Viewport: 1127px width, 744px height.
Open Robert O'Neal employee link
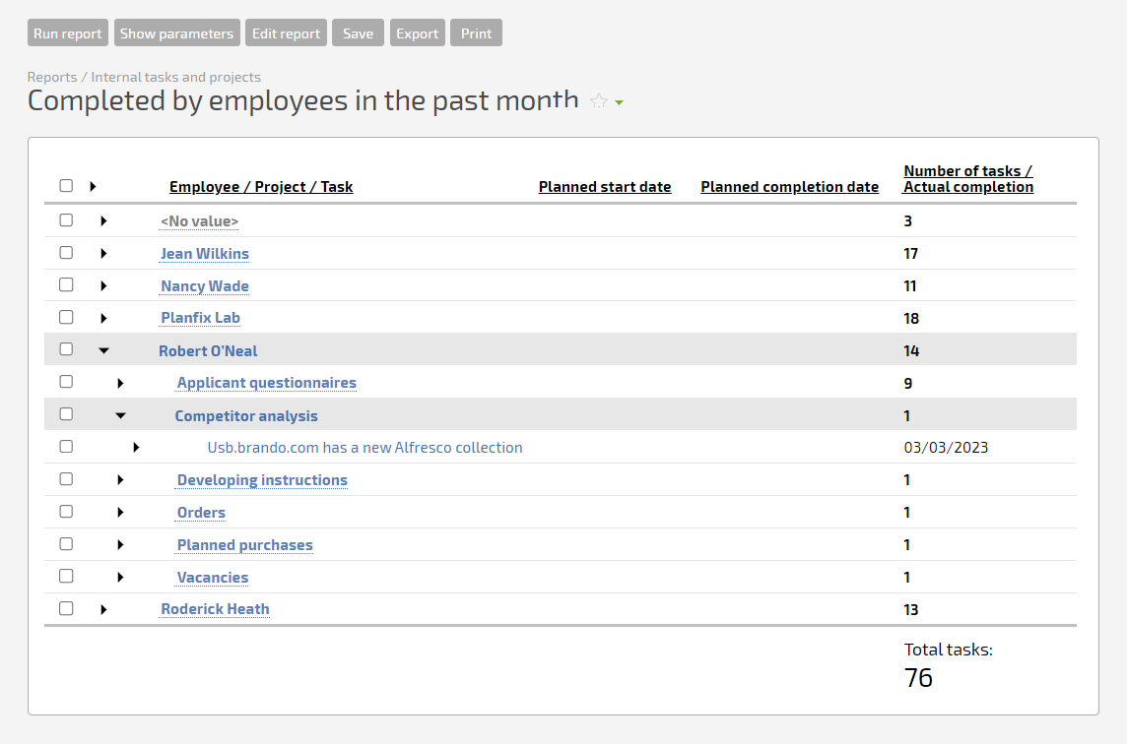click(208, 351)
